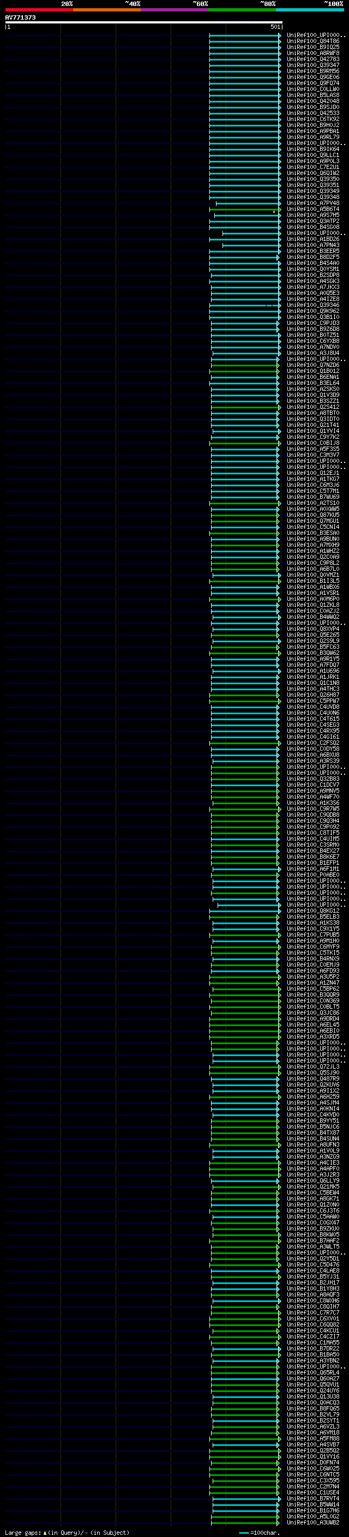349x1537 pixels.
Task: Click the green alignment bar for A5B6T4
Action: point(245,209)
